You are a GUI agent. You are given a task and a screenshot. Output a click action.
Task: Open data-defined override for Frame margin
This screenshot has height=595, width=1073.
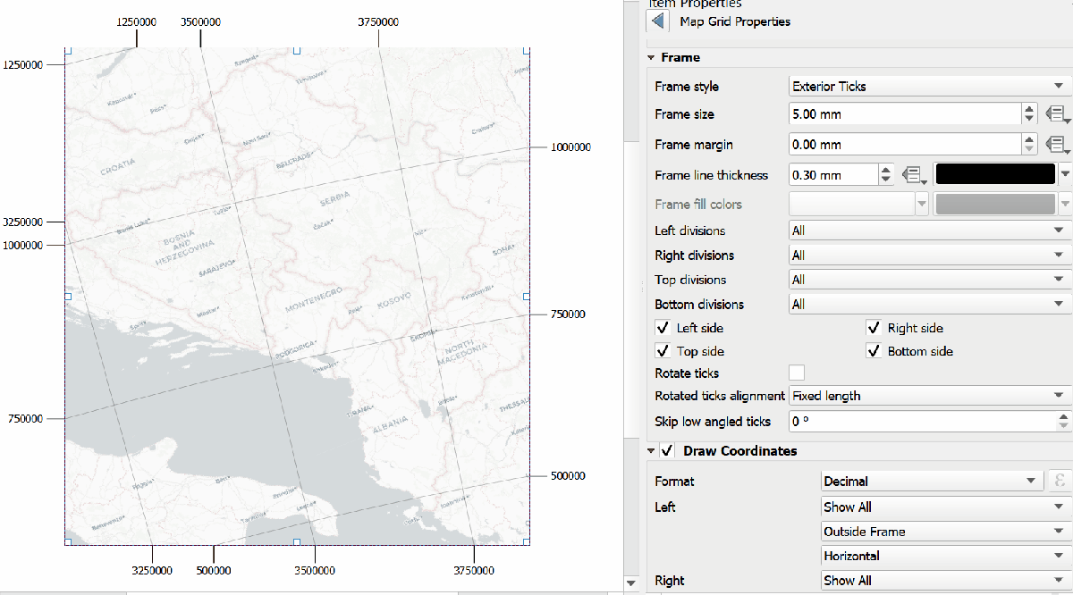pos(1058,145)
